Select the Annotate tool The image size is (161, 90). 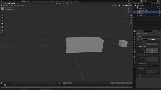(2, 27)
